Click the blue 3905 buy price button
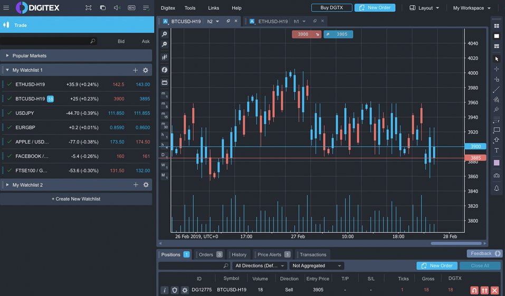 point(338,34)
